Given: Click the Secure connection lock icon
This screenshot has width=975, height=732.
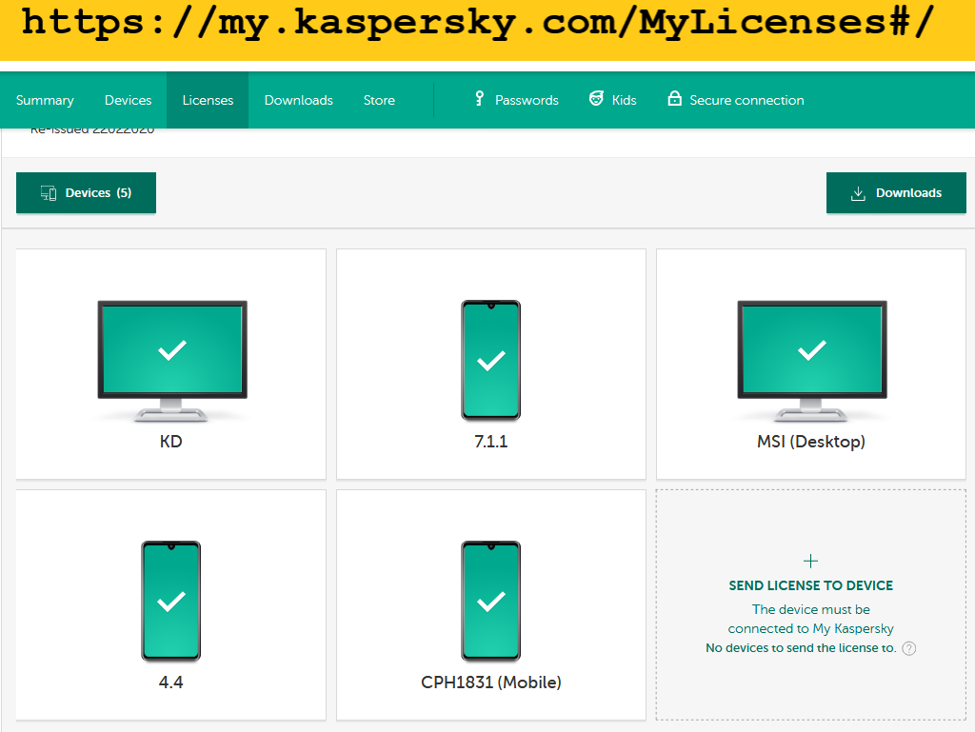Looking at the screenshot, I should [675, 98].
